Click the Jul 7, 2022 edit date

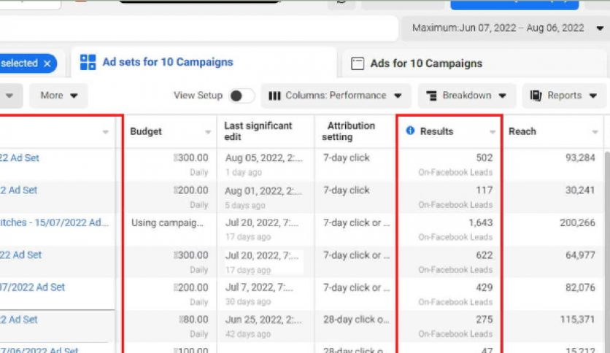coord(259,287)
